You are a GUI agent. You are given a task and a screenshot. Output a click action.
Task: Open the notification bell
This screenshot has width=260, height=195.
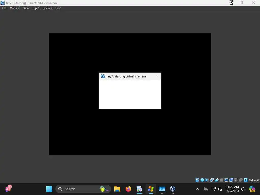tap(243, 189)
